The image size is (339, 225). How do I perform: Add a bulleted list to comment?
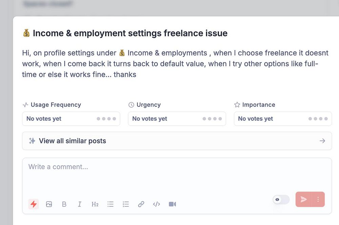coord(111,204)
